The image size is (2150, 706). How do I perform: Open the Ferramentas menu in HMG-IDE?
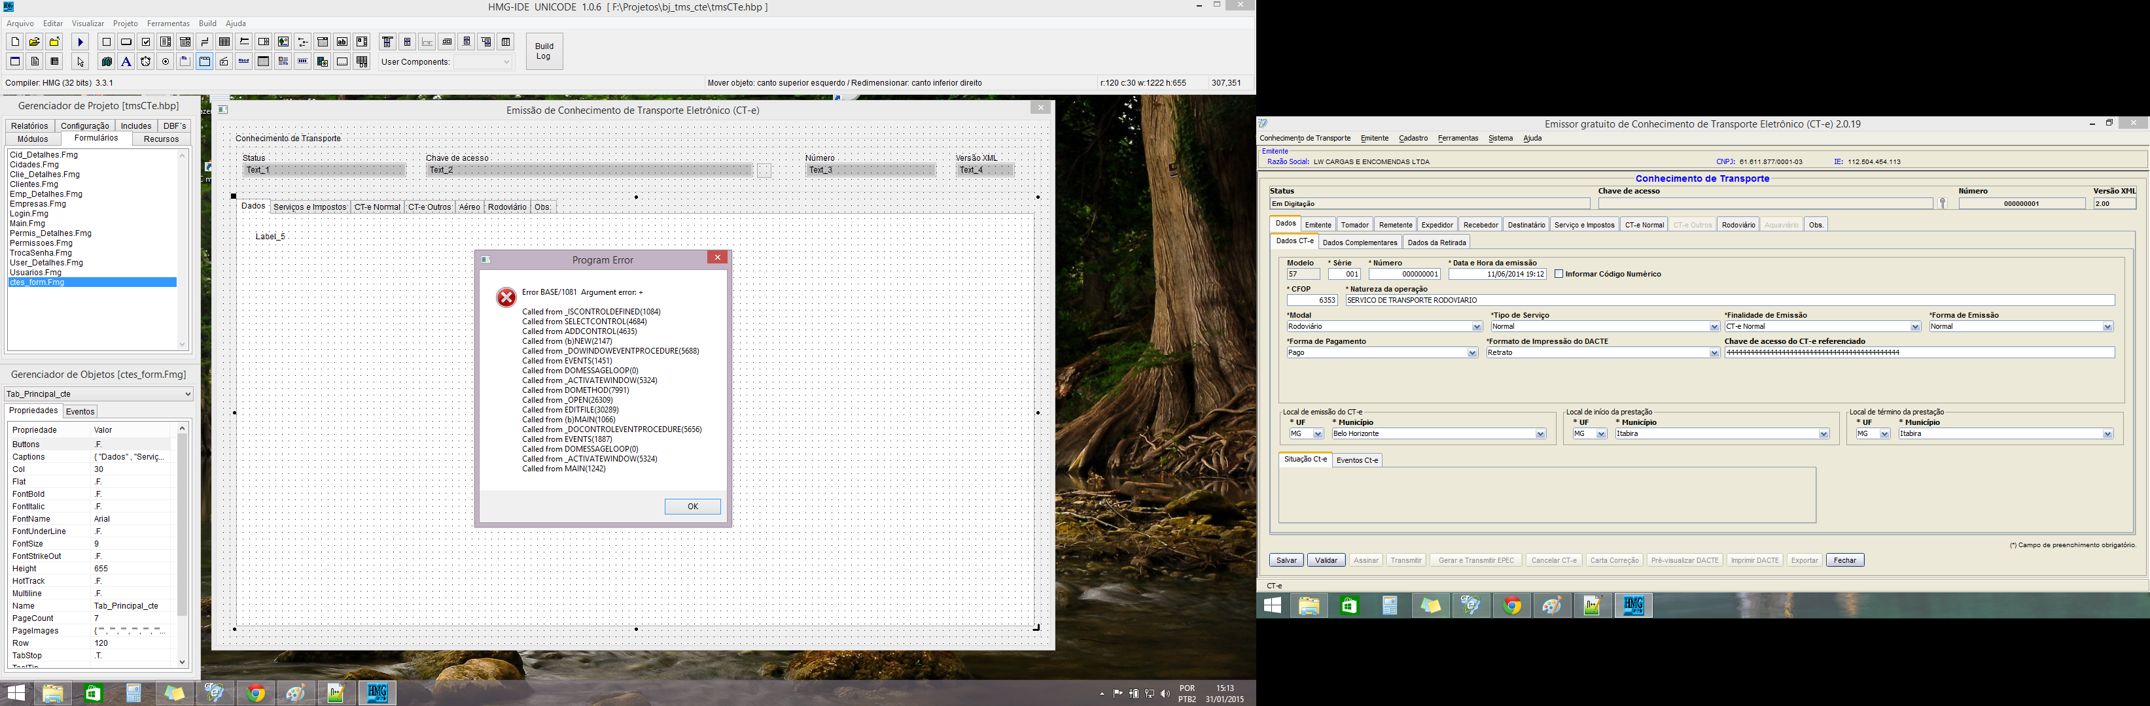click(167, 24)
